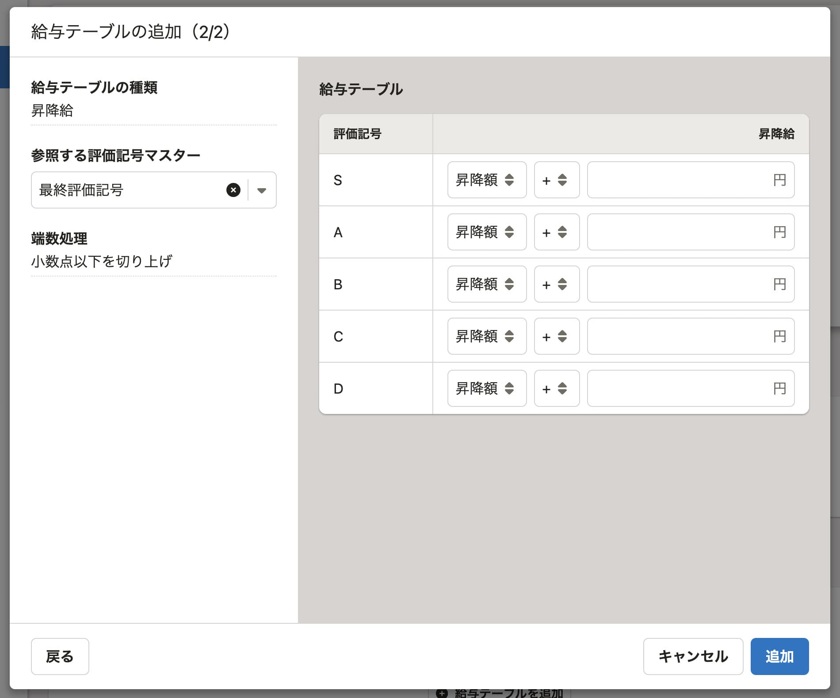
Task: Focus the yen amount field for grade C
Action: tap(681, 336)
